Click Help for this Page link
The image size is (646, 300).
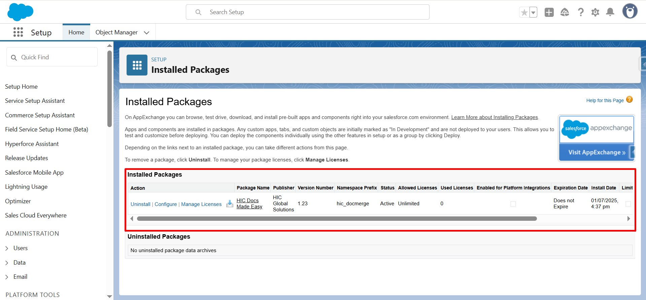pyautogui.click(x=605, y=100)
